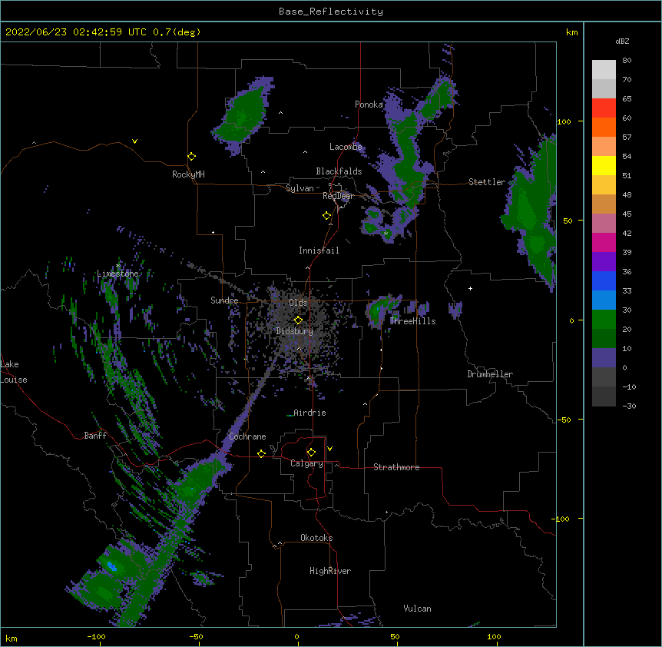Click the 50 tick label on bottom axis
The width and height of the screenshot is (662, 647).
click(x=395, y=636)
